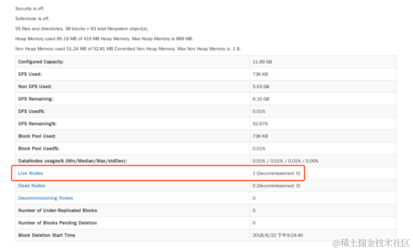
Task: Click the 52.67% value
Action: point(260,124)
